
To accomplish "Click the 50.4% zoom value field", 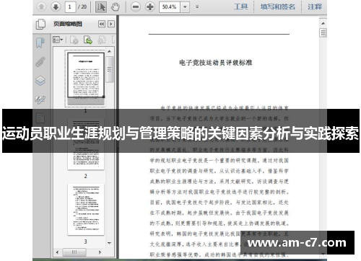I will click(x=170, y=6).
